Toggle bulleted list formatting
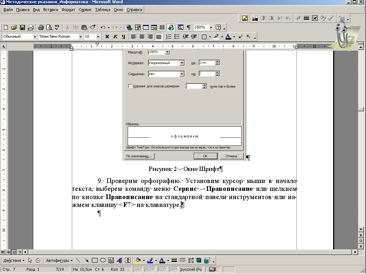 click(x=177, y=37)
